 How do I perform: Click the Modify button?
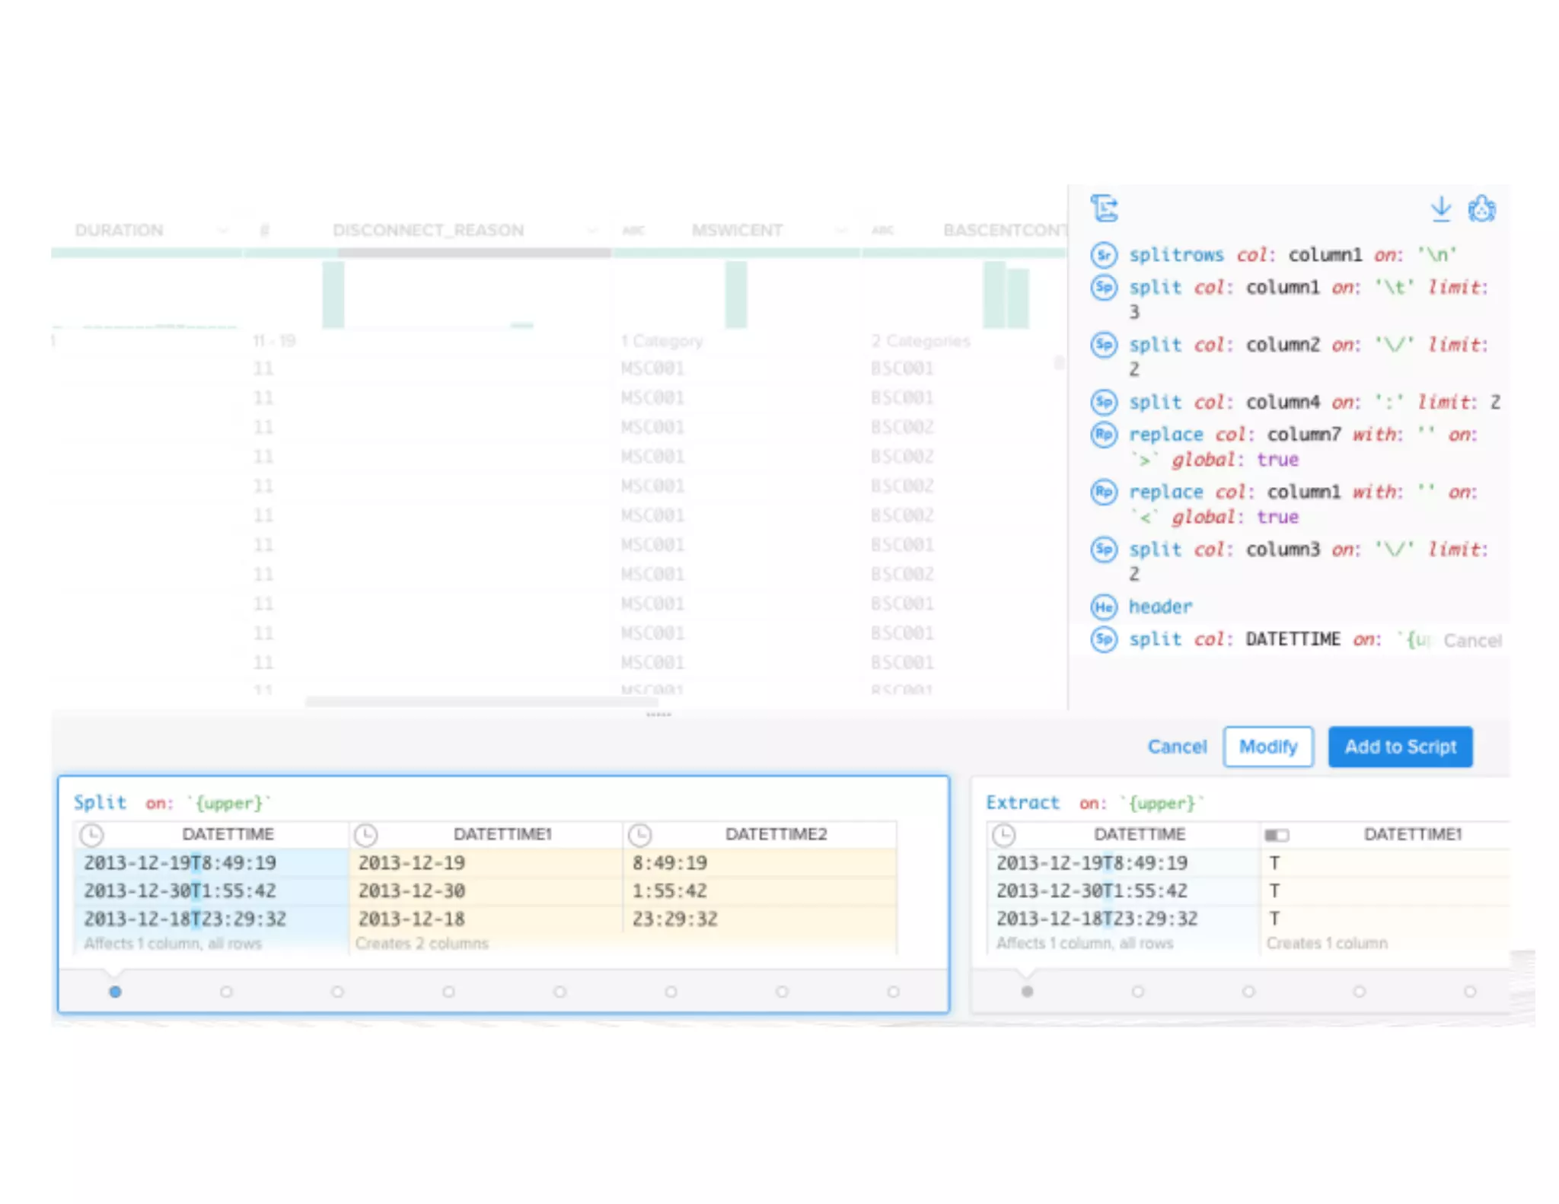click(1267, 747)
